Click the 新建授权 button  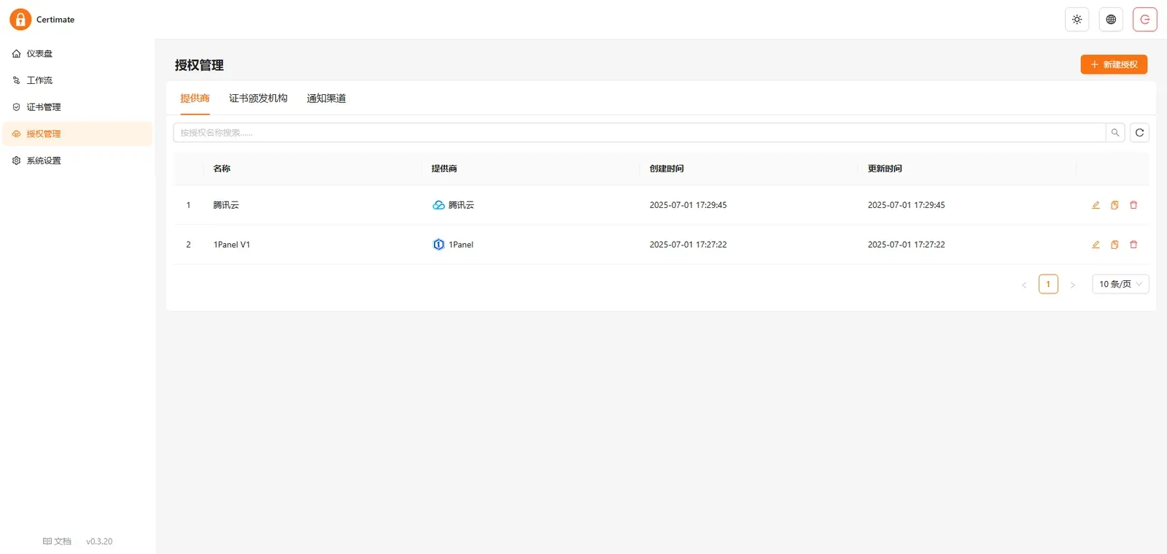tap(1114, 64)
